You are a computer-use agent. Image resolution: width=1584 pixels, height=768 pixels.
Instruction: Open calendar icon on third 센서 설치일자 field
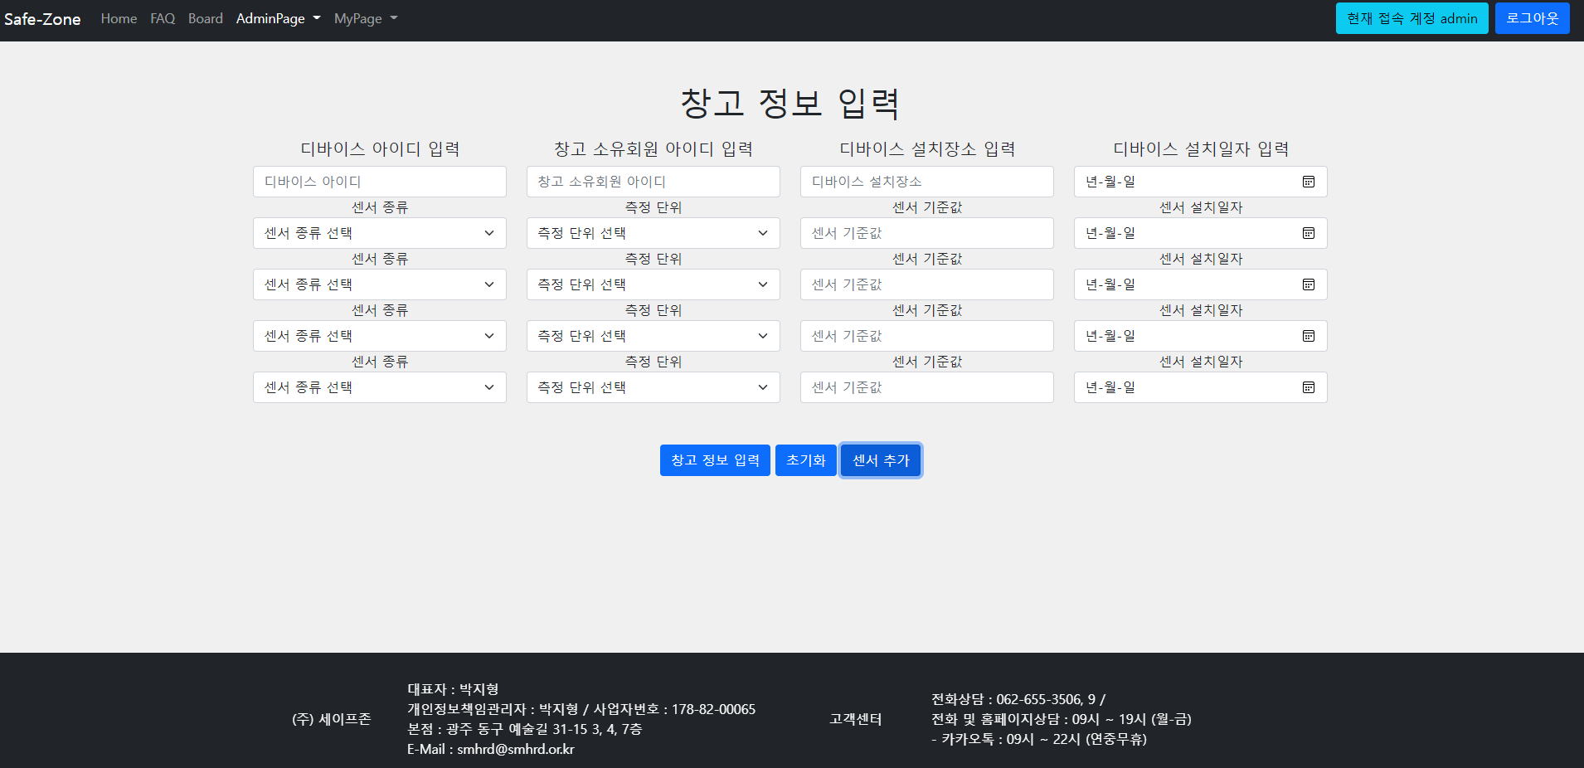click(1309, 336)
